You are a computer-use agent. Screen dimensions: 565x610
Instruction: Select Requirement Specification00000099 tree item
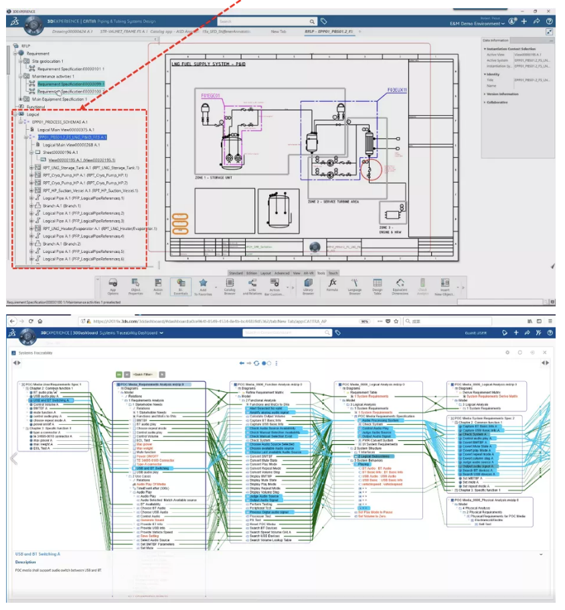pos(70,84)
